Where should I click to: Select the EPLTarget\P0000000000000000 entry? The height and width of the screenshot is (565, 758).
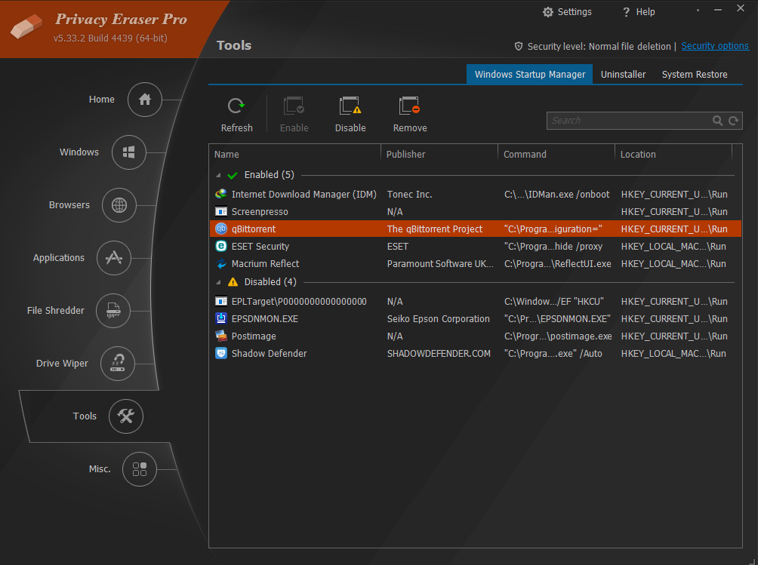299,301
